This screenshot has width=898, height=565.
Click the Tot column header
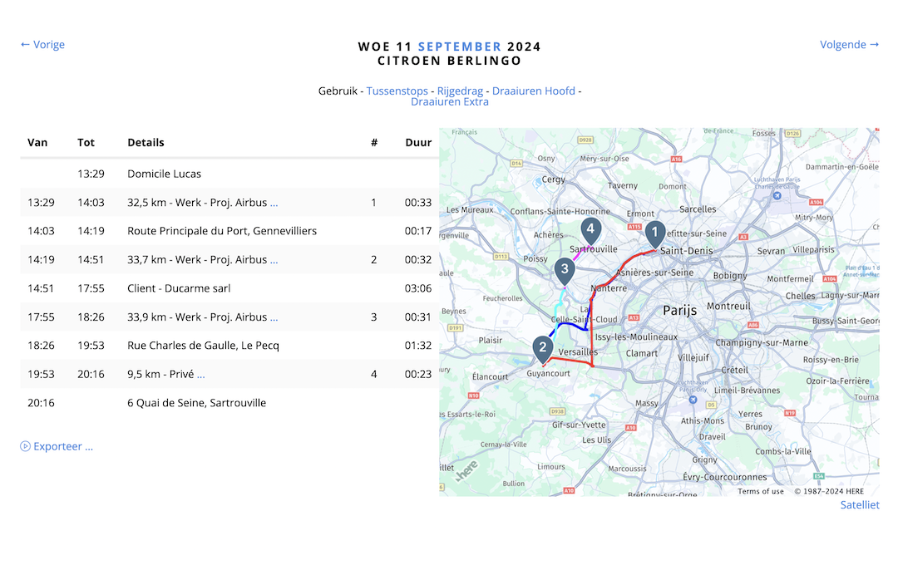point(86,143)
